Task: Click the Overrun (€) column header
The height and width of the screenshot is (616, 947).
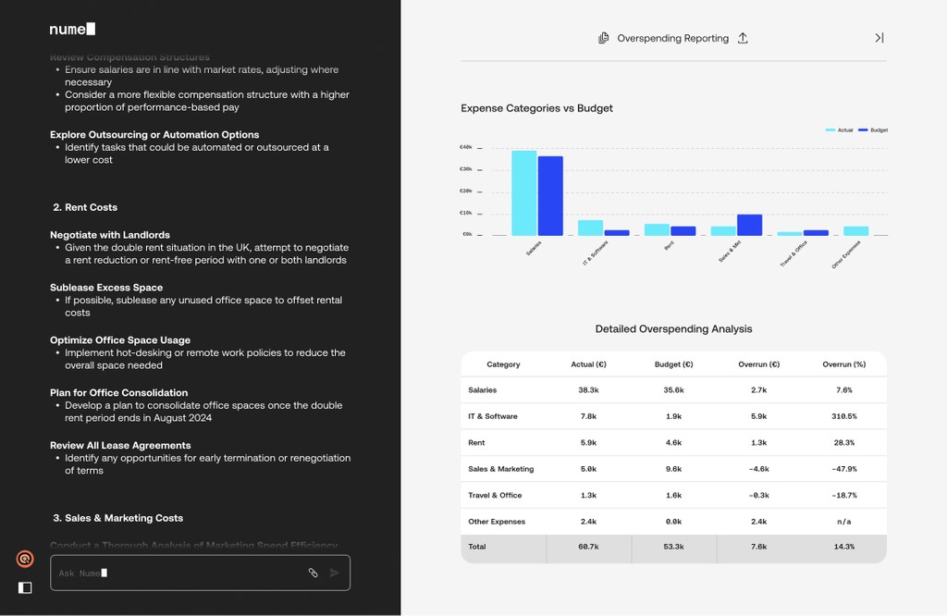Action: (758, 364)
